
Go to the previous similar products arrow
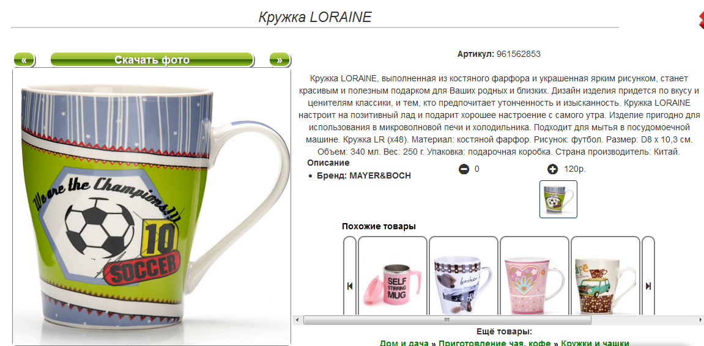[350, 286]
